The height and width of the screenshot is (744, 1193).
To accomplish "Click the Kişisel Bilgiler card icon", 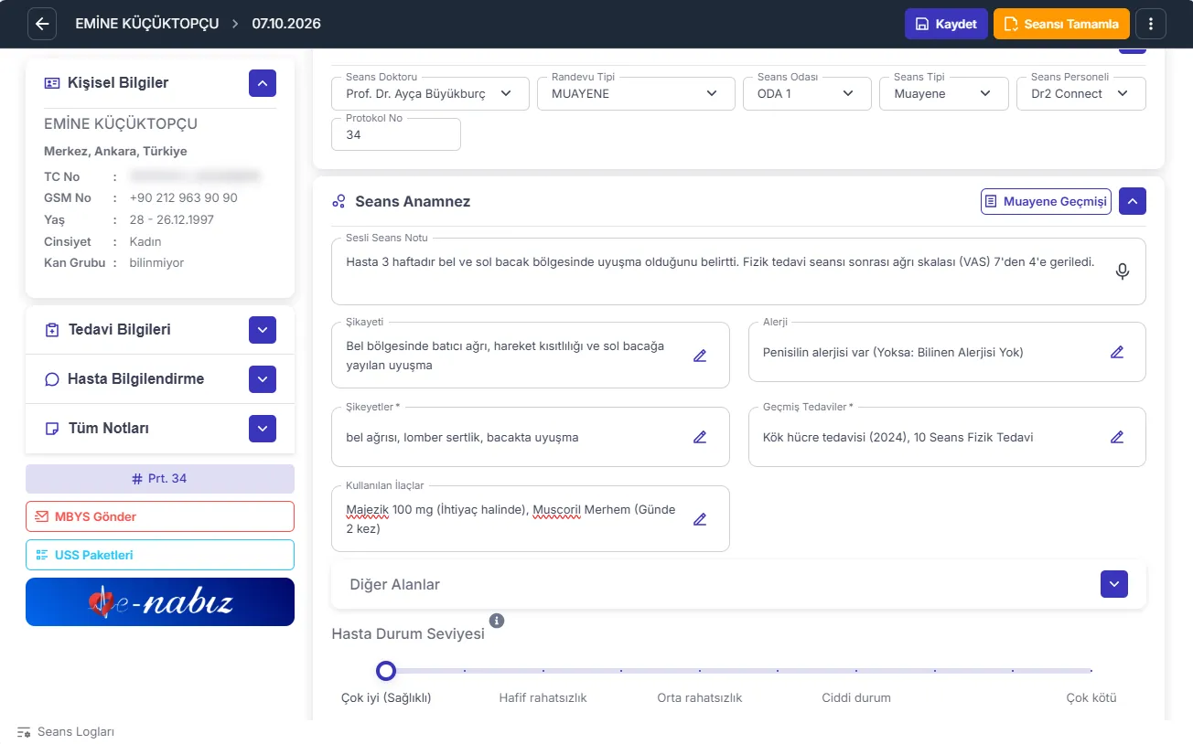I will click(52, 83).
